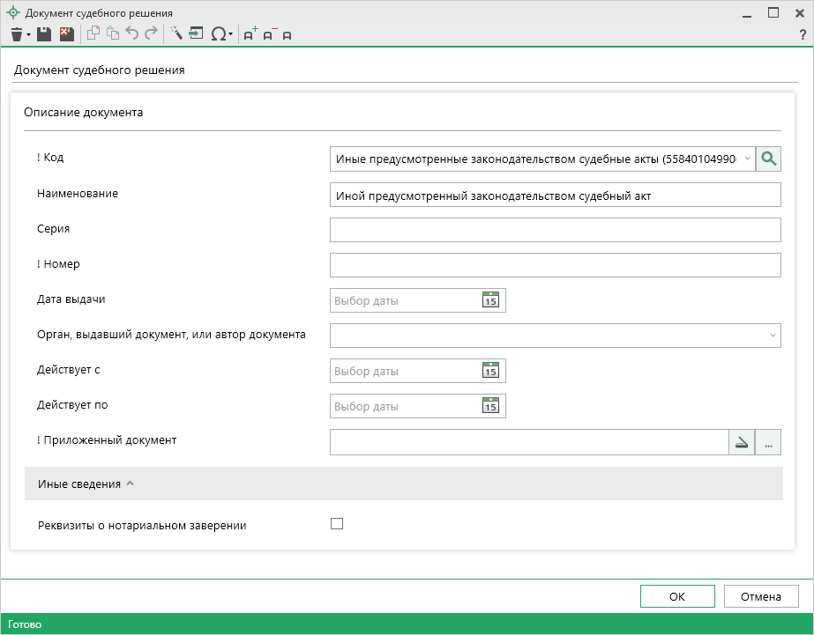This screenshot has width=814, height=635.
Task: Decrease font size with A- icon
Action: (269, 34)
